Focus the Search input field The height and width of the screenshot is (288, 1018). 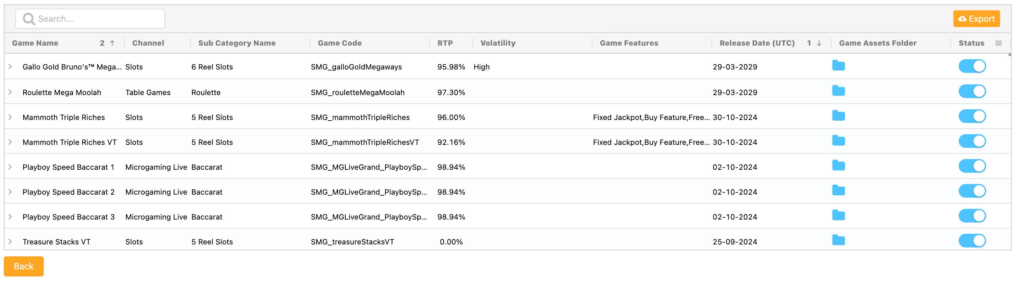pyautogui.click(x=95, y=19)
